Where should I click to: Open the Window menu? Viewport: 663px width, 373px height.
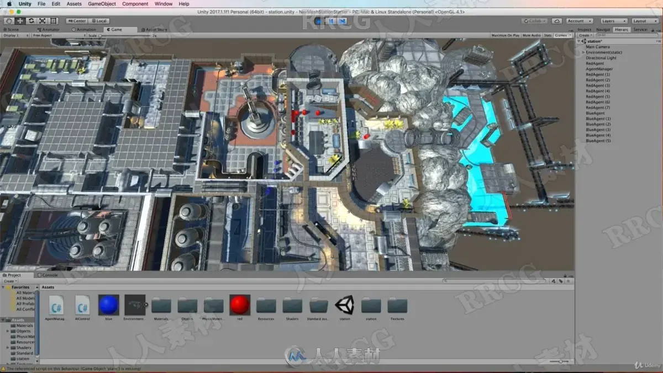pos(164,4)
